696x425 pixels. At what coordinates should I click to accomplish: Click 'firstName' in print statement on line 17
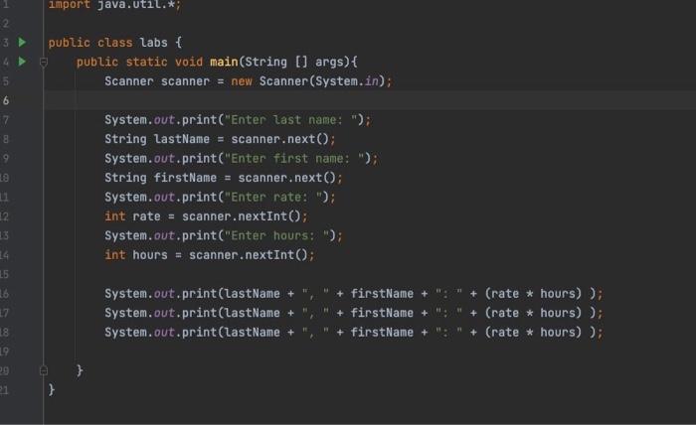coord(382,313)
